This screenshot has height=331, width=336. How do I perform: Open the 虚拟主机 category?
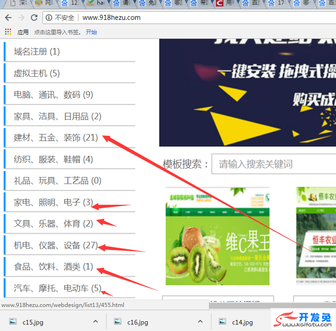(x=37, y=73)
